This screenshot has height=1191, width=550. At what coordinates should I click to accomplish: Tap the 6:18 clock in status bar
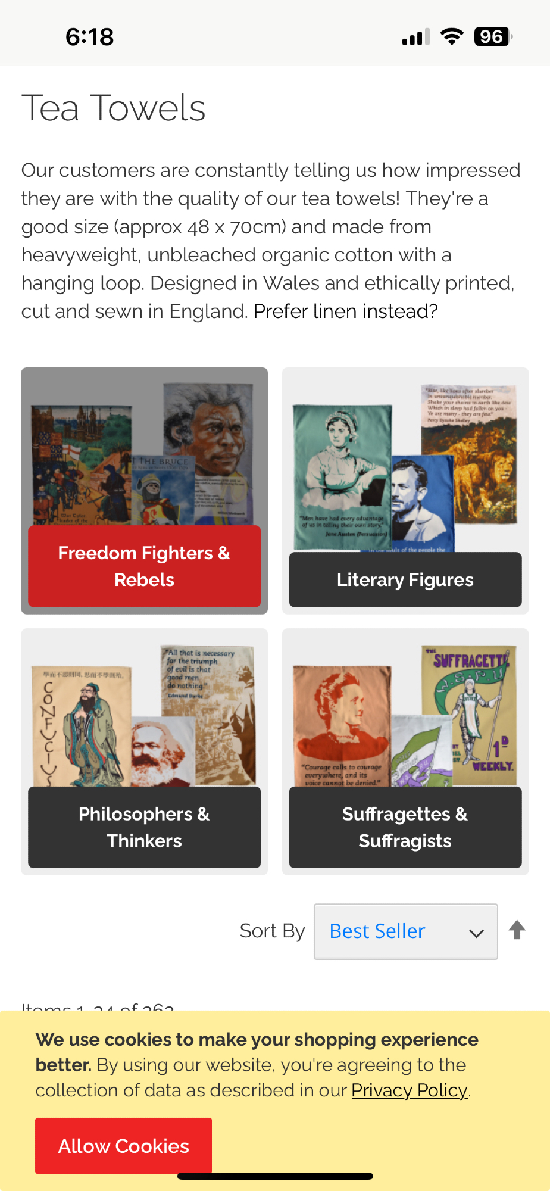[89, 37]
